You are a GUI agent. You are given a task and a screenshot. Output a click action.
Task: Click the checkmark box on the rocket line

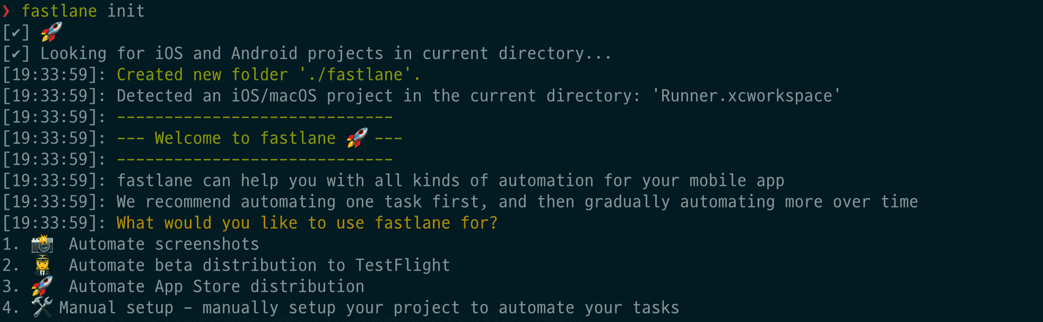[x=16, y=32]
